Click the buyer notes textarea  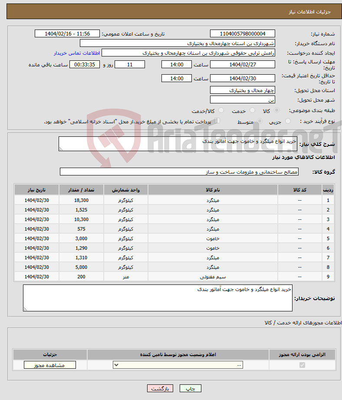[x=158, y=298]
